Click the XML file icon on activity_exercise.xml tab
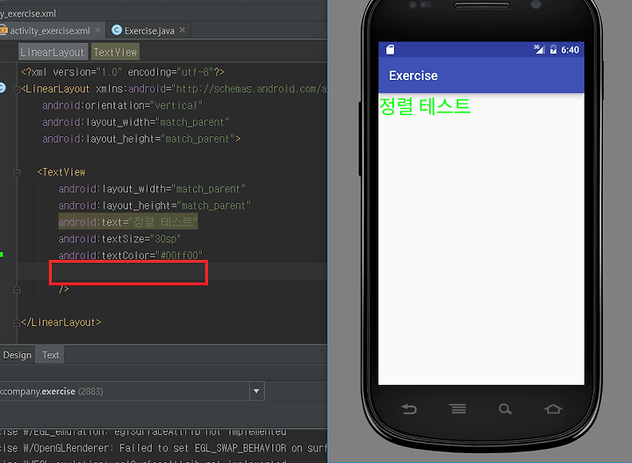Screen dimensions: 632x463 pyautogui.click(x=4, y=30)
